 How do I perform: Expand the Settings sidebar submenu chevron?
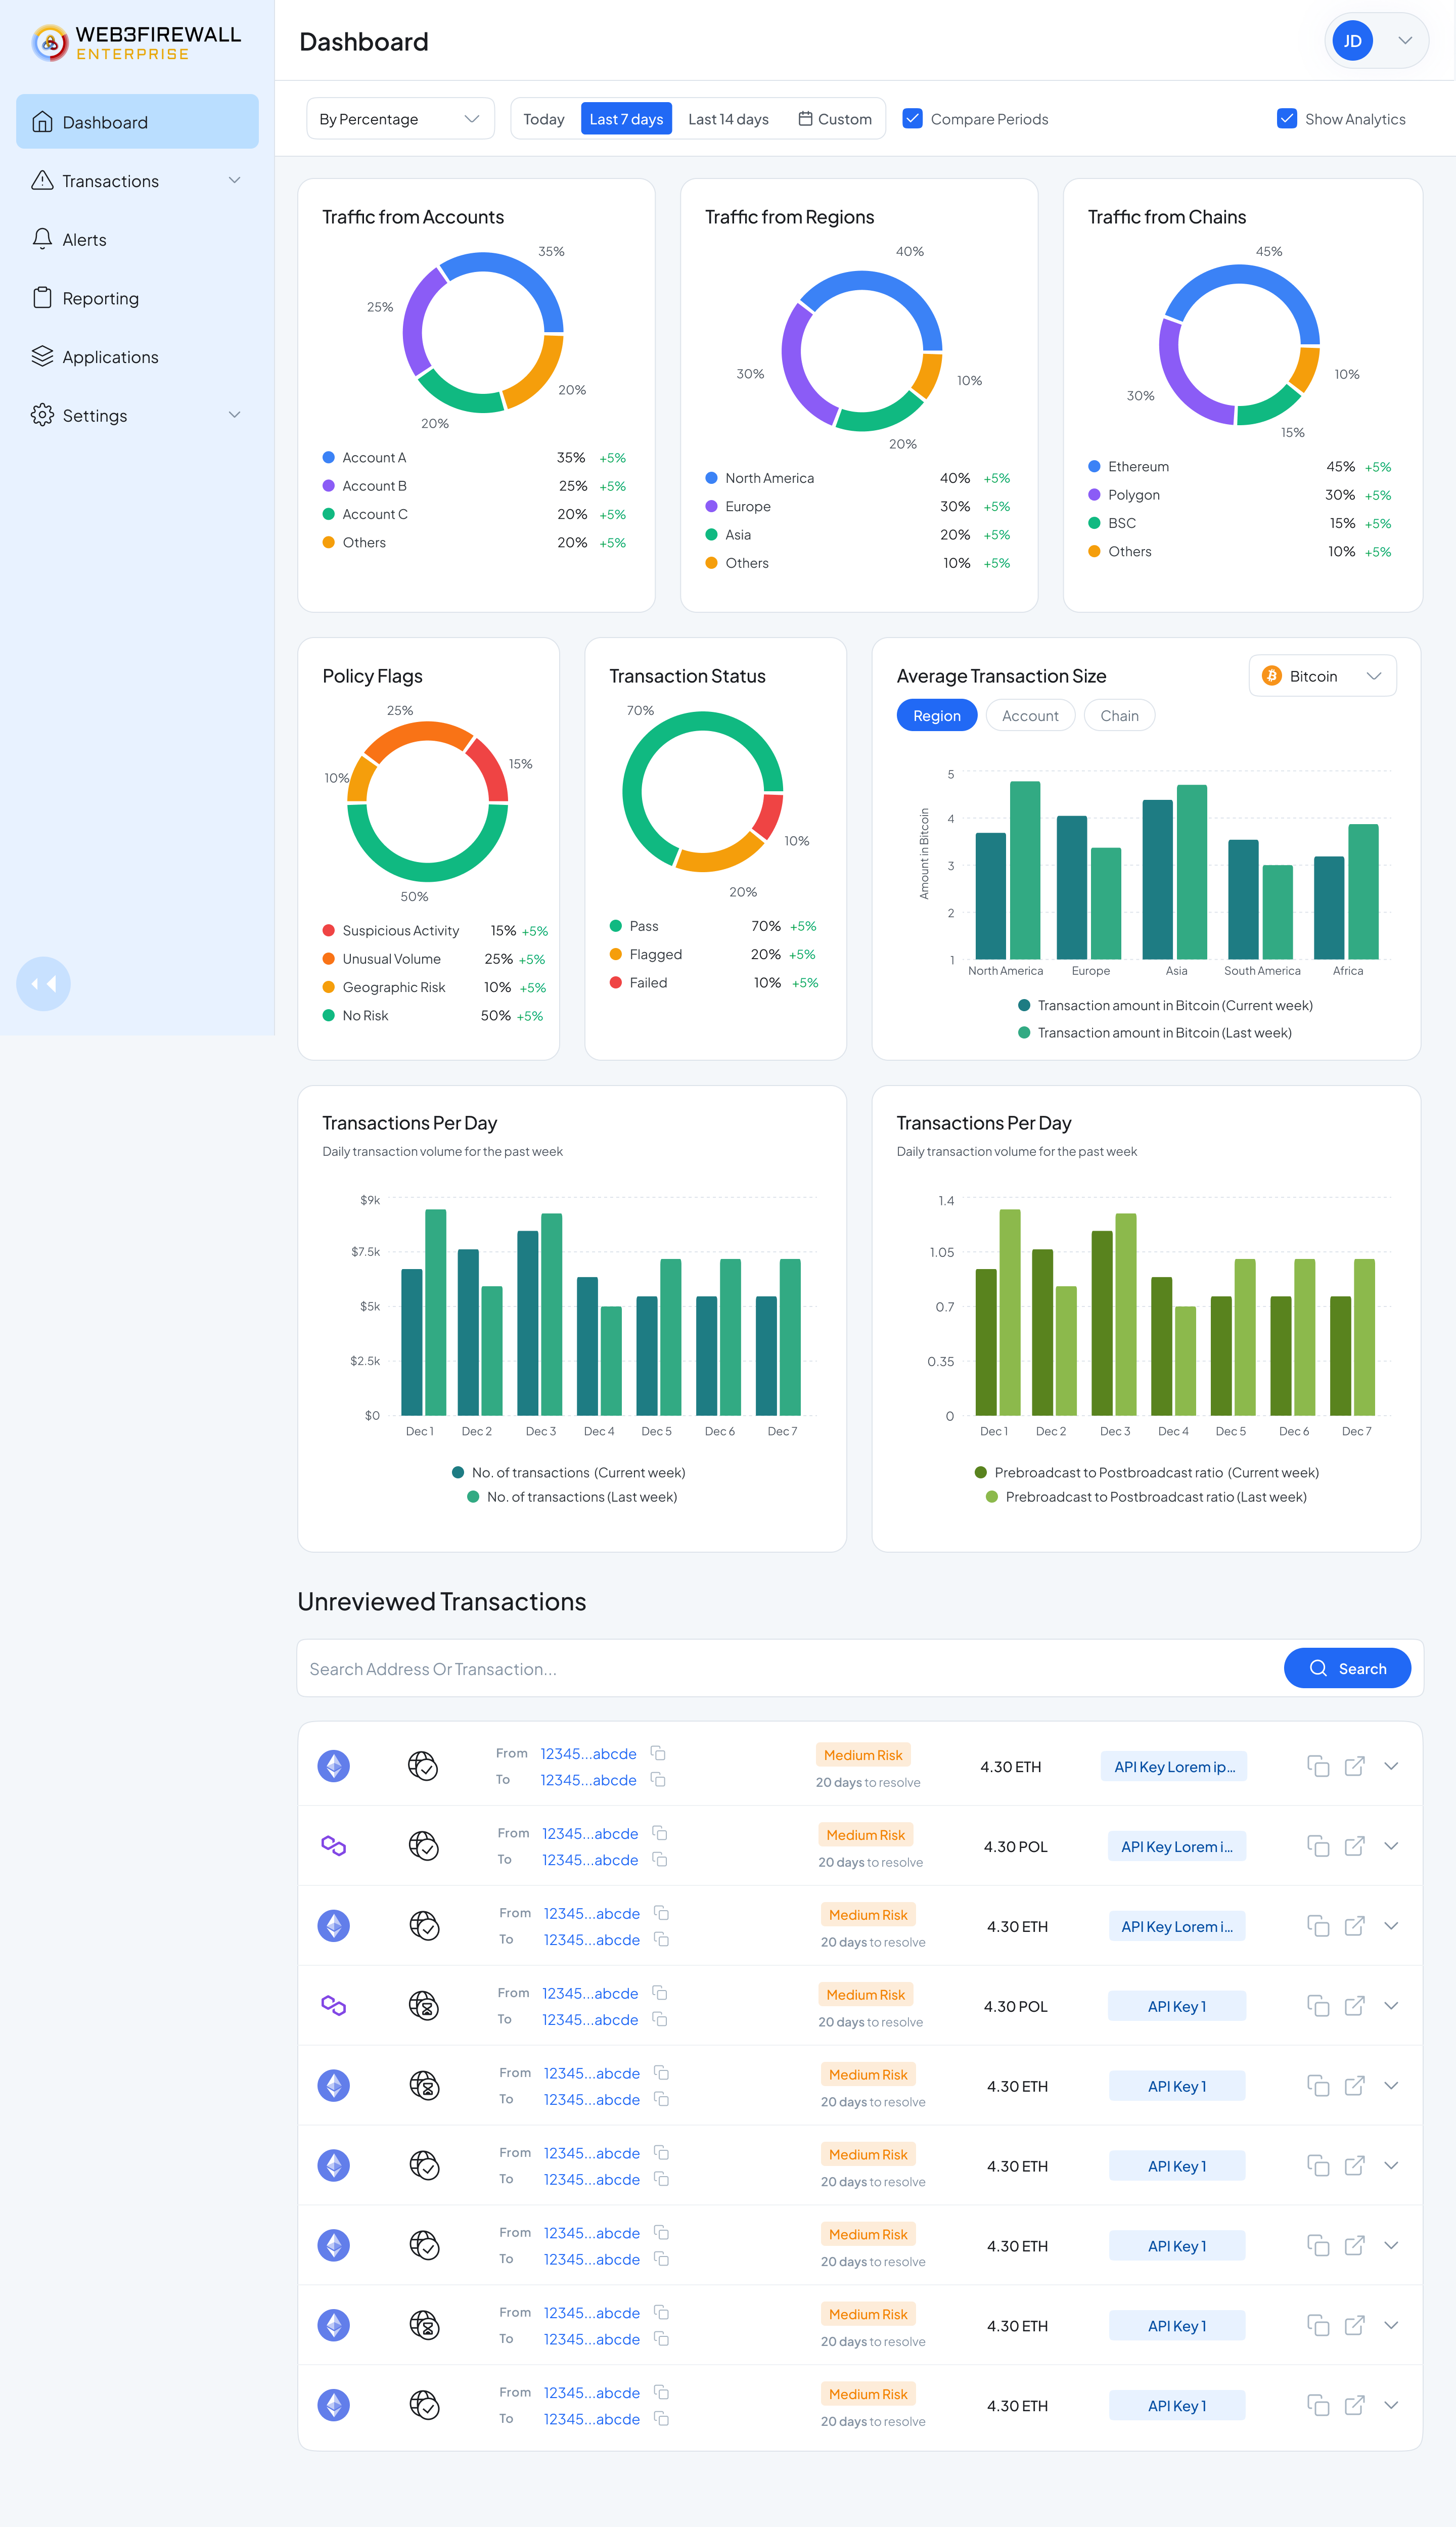(234, 415)
